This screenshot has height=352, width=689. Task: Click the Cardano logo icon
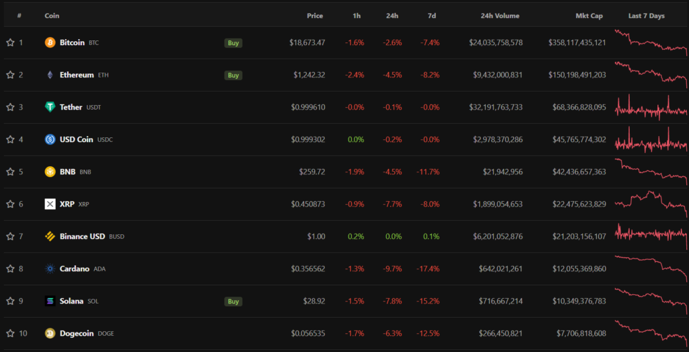click(50, 269)
